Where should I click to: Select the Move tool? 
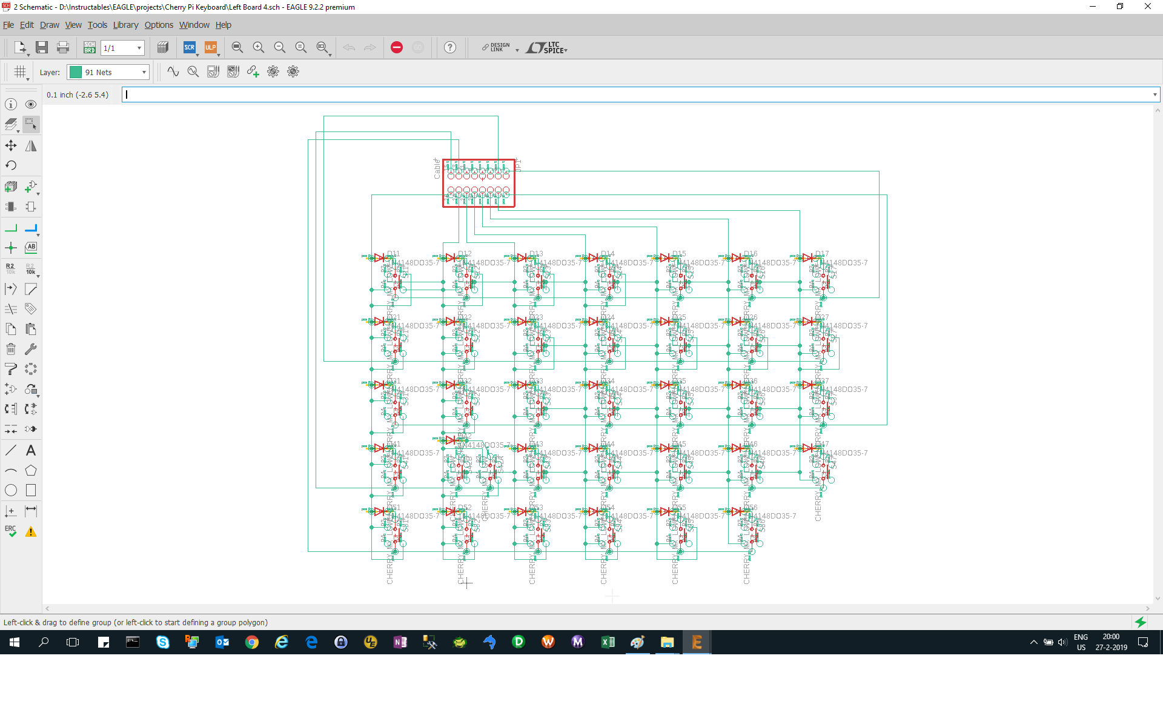[10, 145]
